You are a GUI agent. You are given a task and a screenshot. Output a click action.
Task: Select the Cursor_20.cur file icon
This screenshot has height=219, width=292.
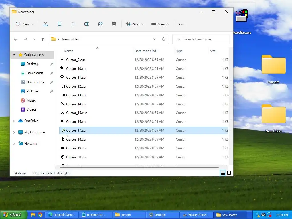[63, 157]
